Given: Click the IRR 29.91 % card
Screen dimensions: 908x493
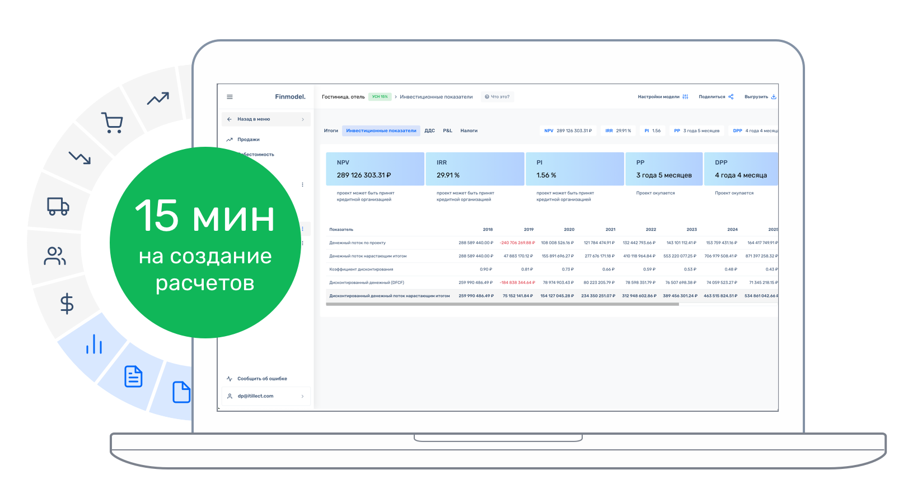Looking at the screenshot, I should pyautogui.click(x=475, y=169).
